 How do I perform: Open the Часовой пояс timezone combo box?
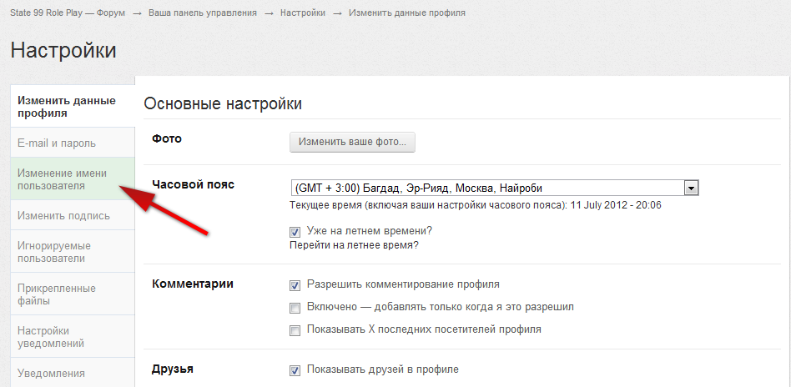494,188
